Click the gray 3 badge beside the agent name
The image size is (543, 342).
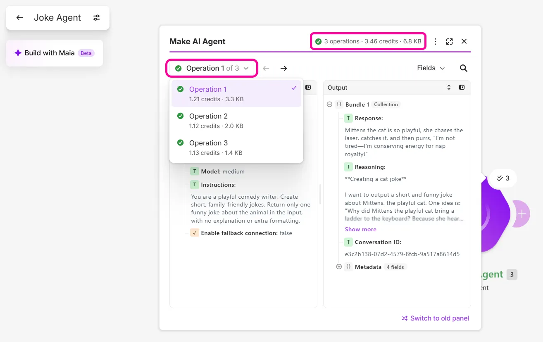tap(512, 274)
